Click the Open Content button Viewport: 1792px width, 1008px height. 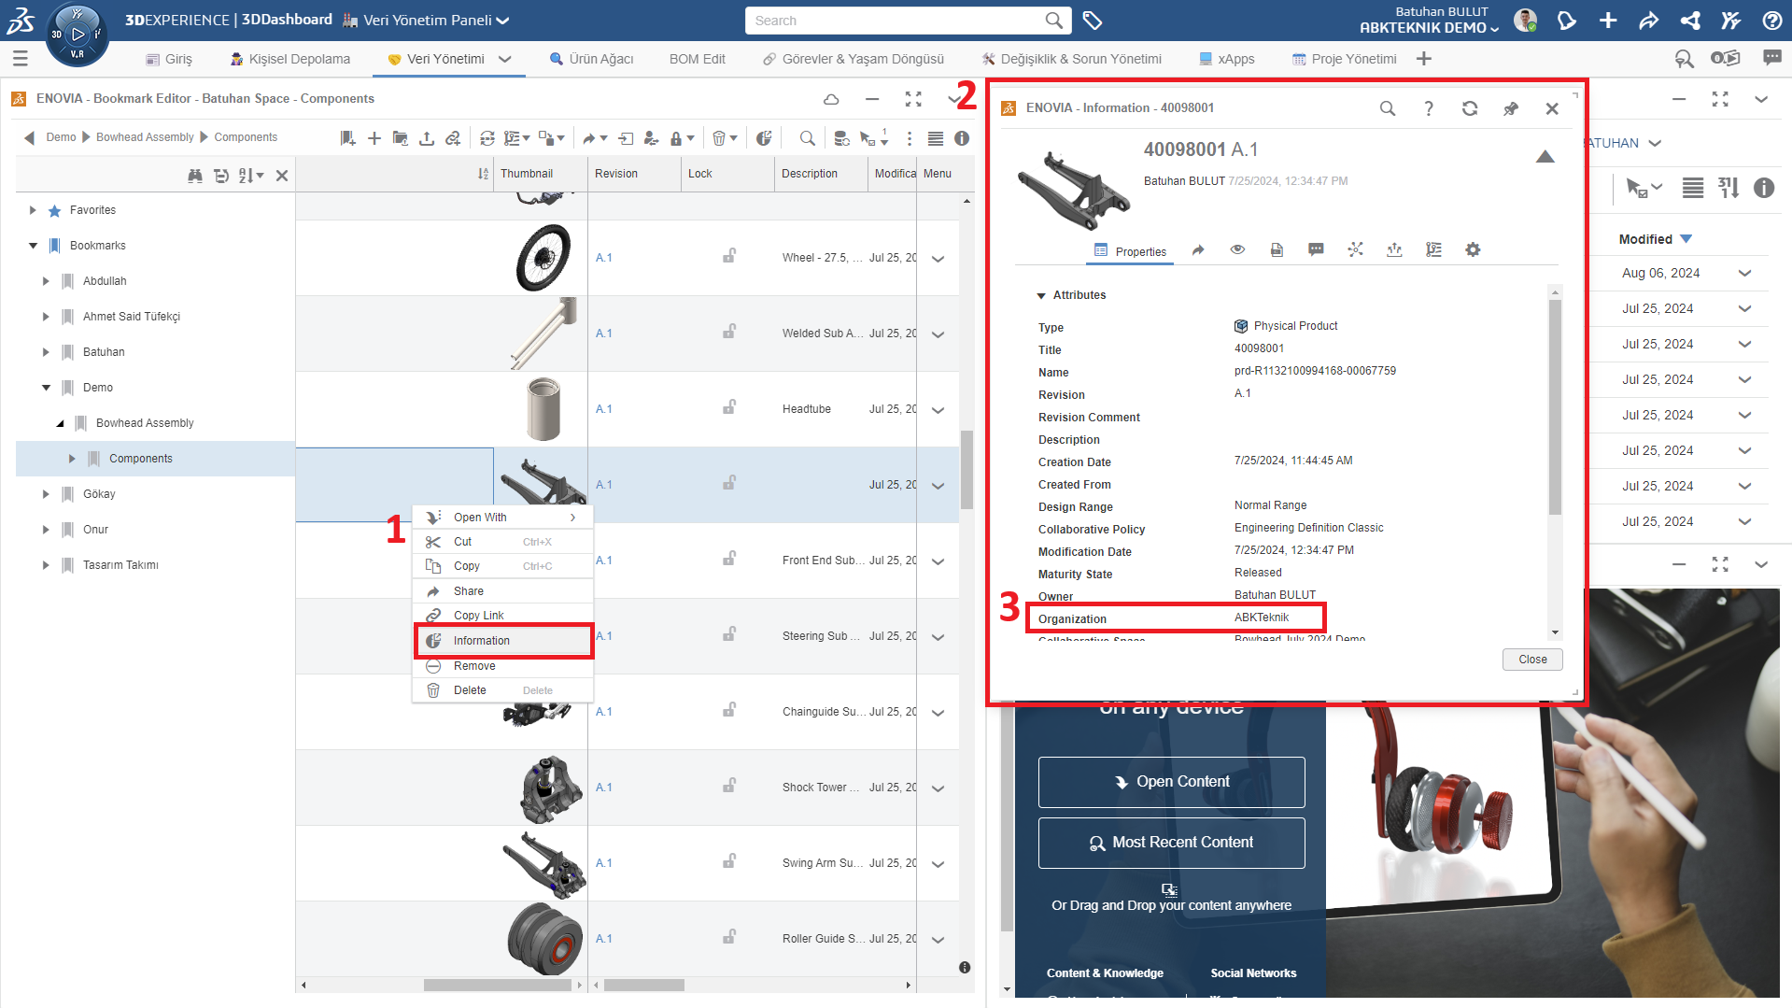(1171, 782)
